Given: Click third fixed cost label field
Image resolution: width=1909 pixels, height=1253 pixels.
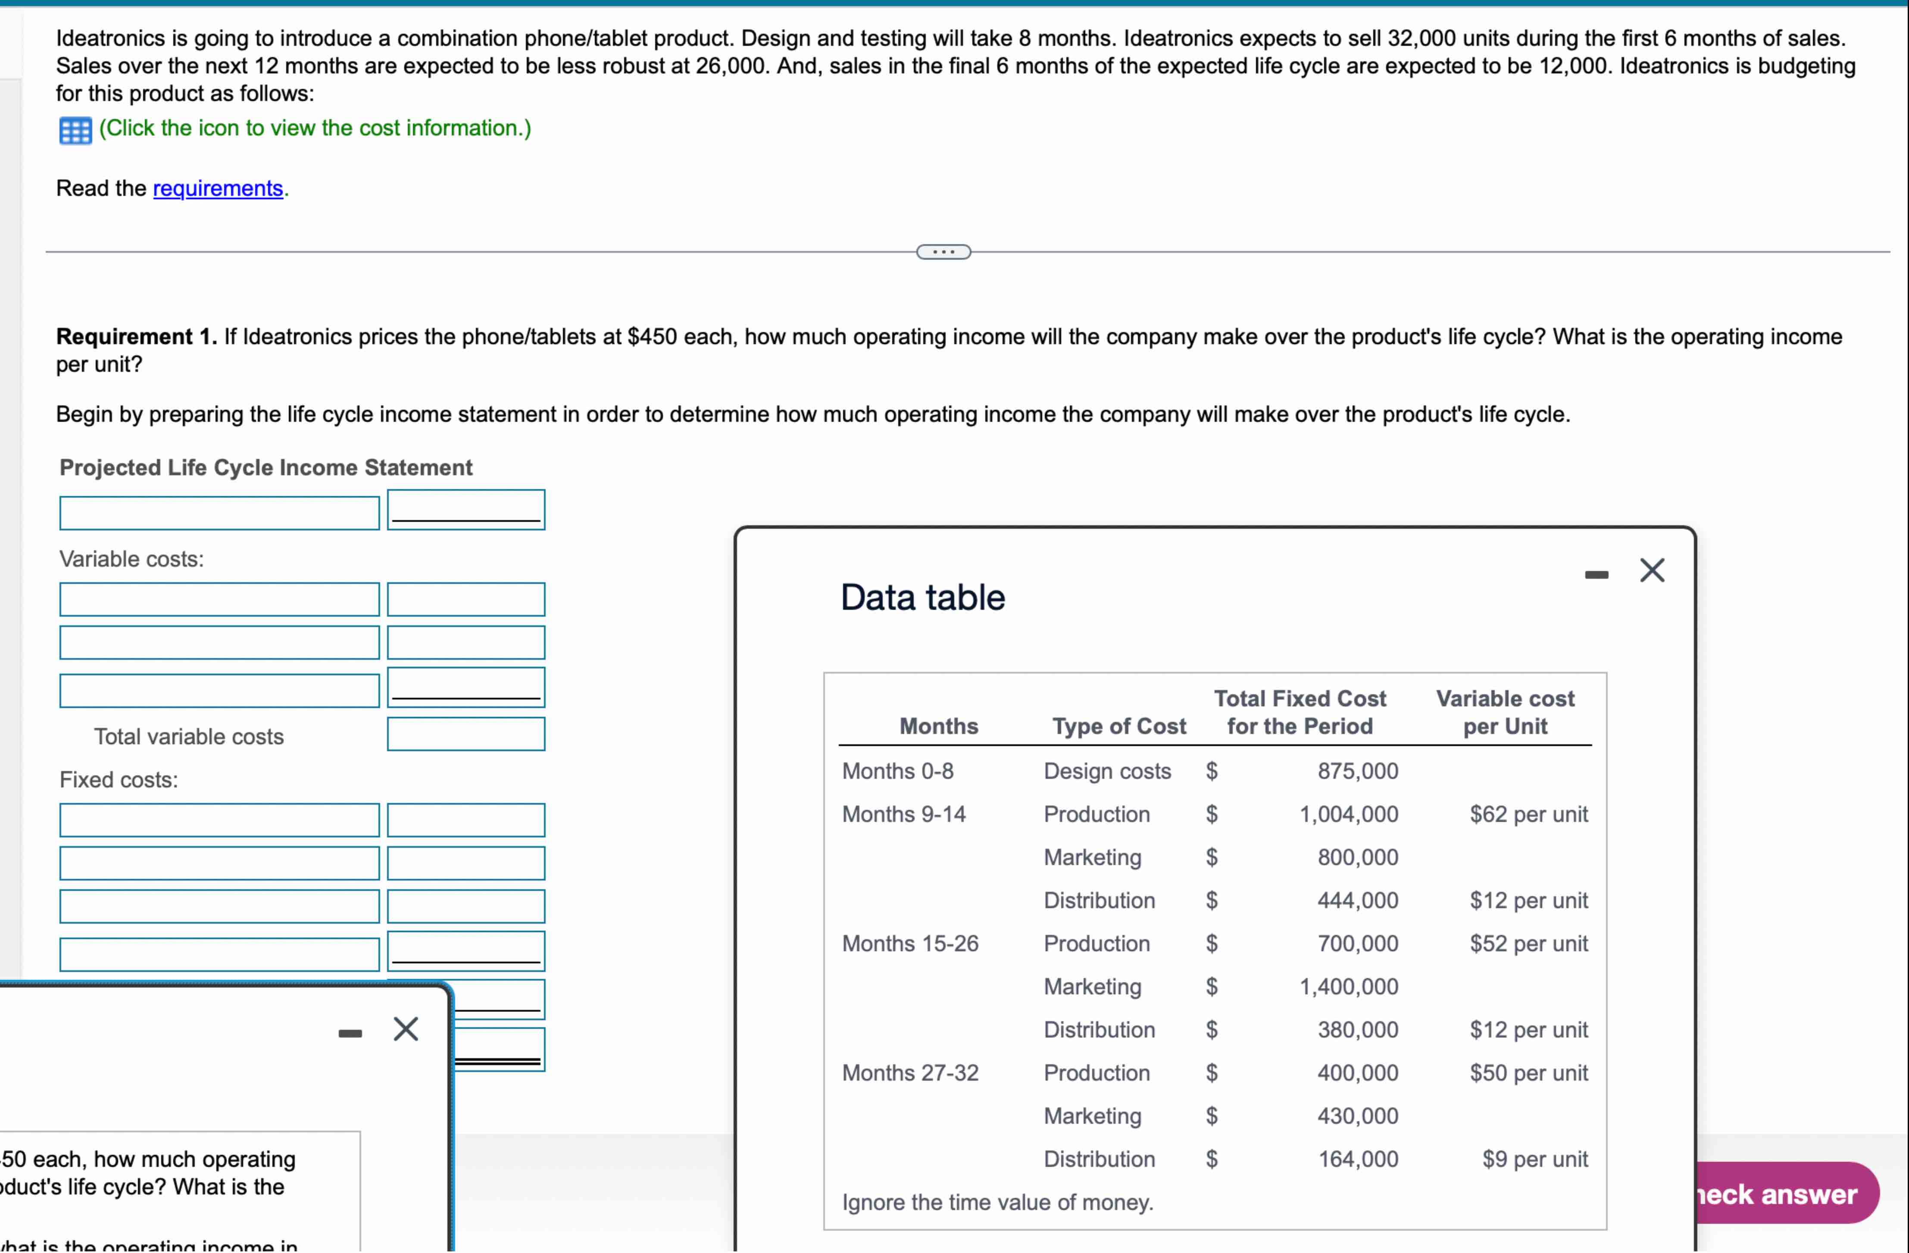Looking at the screenshot, I should point(219,906).
